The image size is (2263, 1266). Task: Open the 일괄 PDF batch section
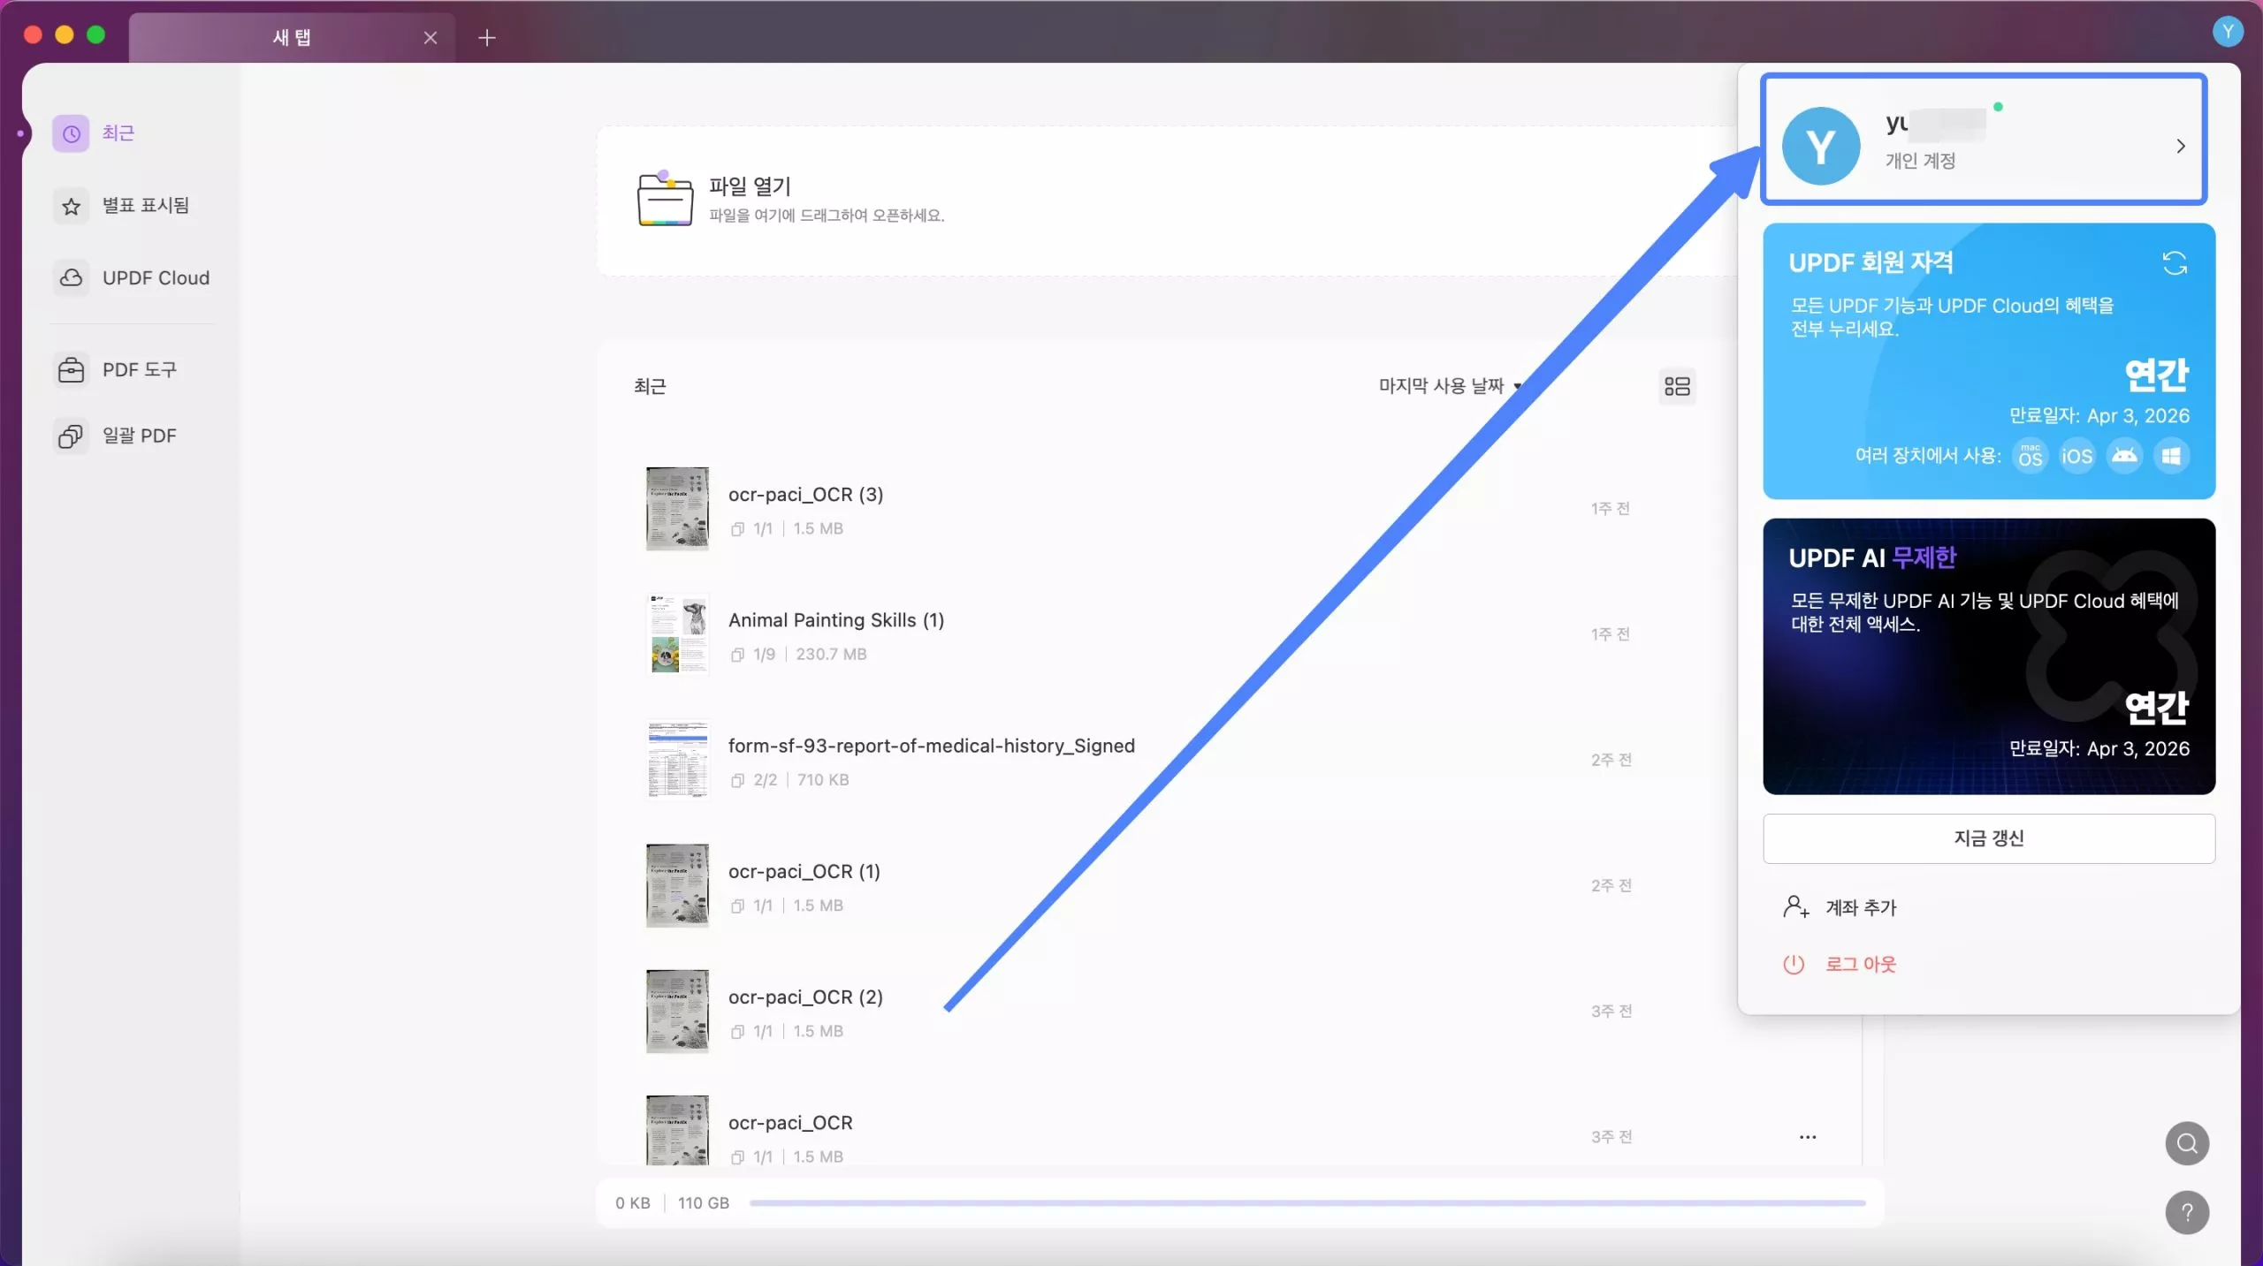139,436
